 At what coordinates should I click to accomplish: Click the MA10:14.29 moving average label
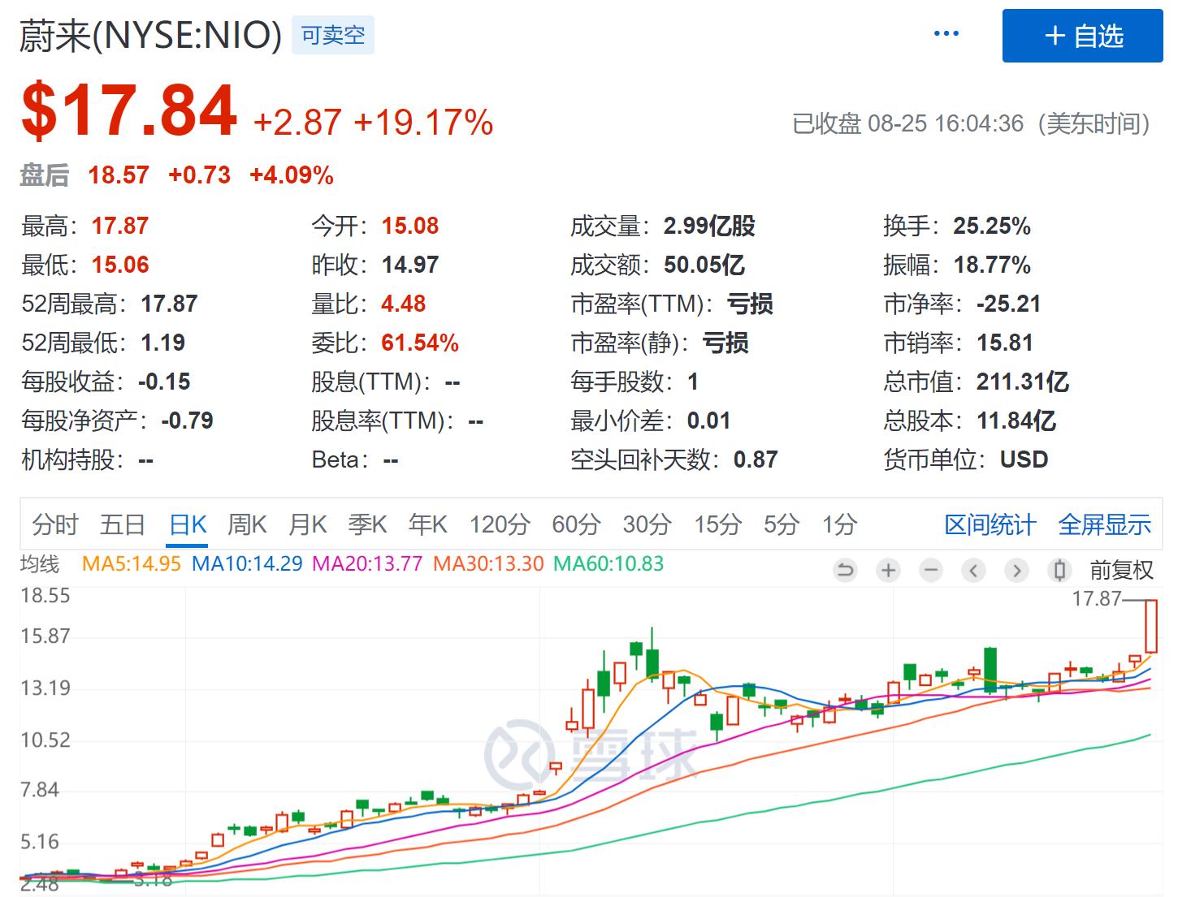247,563
